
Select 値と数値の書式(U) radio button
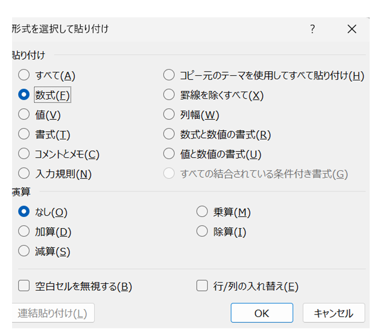(168, 154)
